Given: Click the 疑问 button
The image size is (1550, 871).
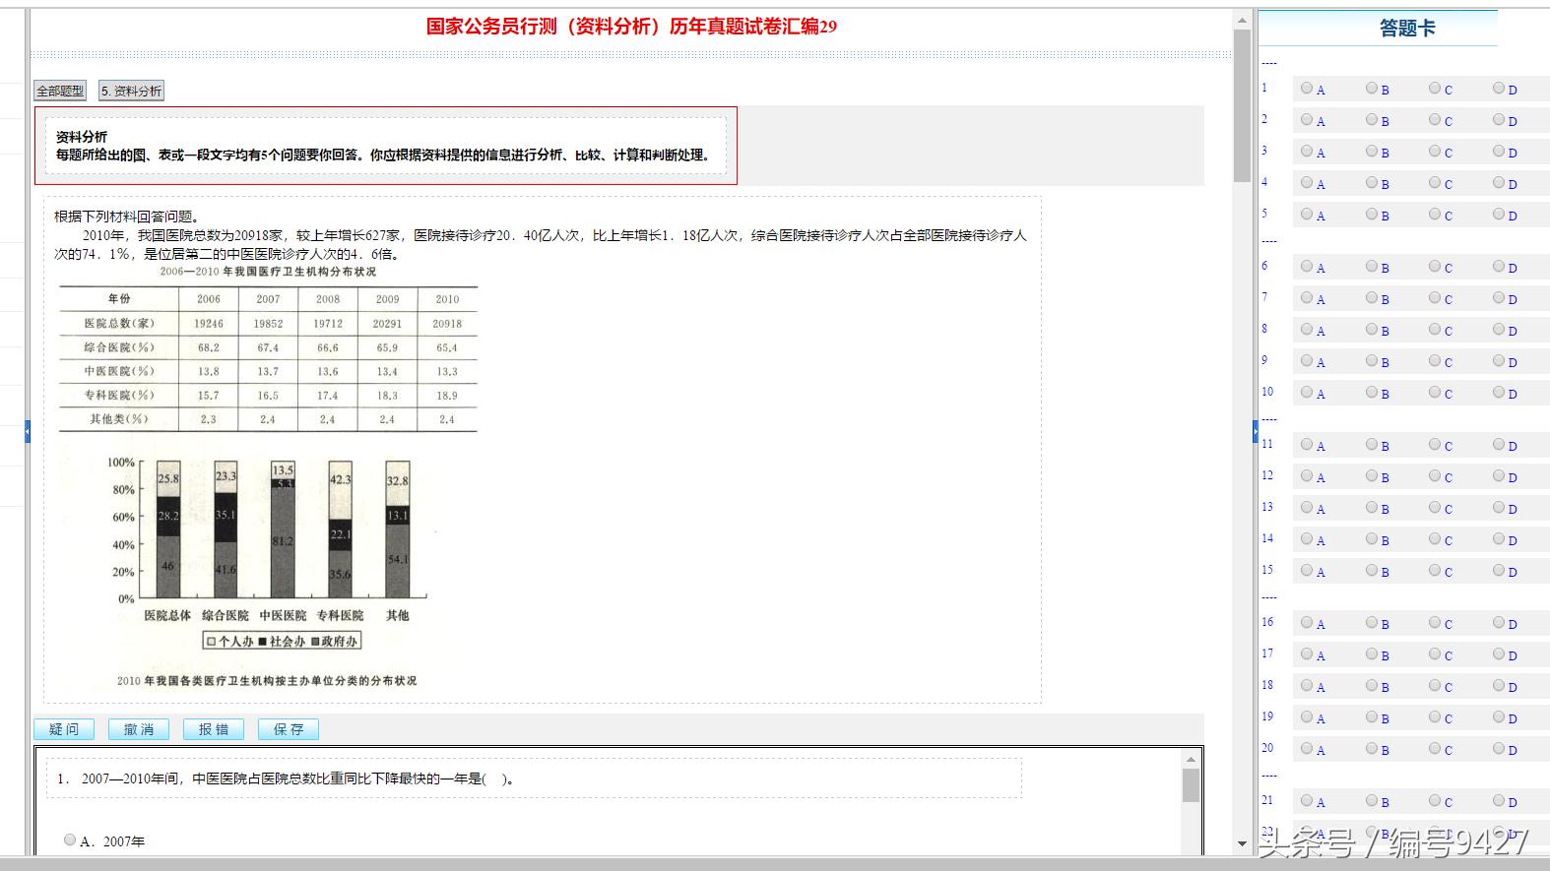Looking at the screenshot, I should [x=64, y=729].
